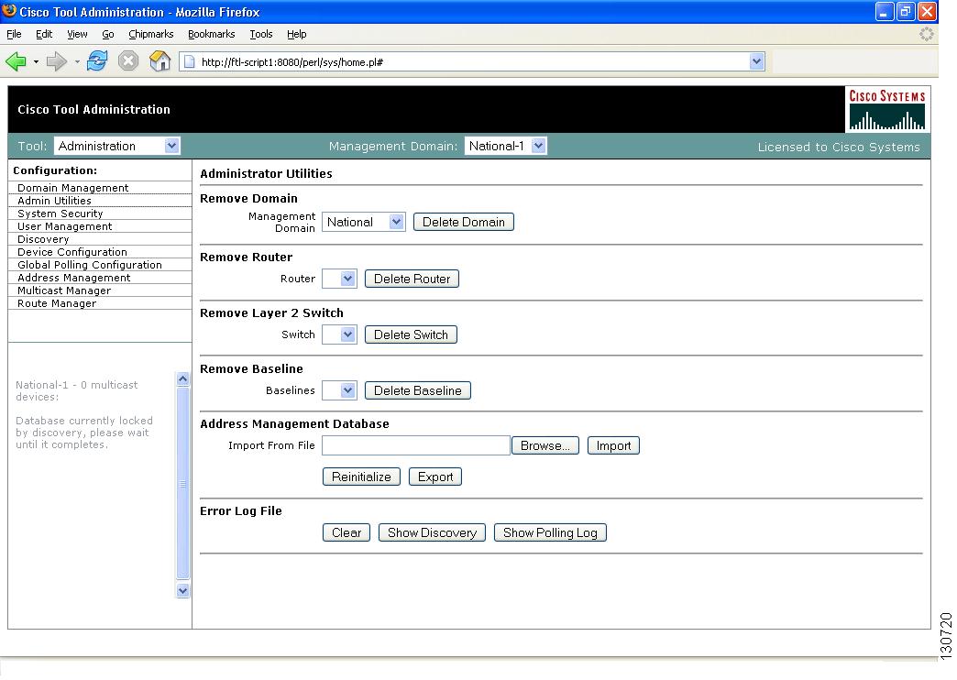Image resolution: width=957 pixels, height=680 pixels.
Task: Click the 'Licensed to Cisco Systems' text
Action: pyautogui.click(x=839, y=148)
